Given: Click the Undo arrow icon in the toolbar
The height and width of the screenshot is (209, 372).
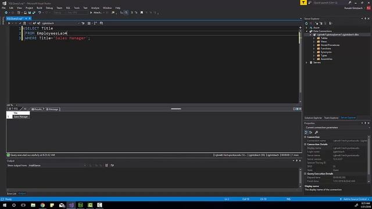Looking at the screenshot, I should click(40, 13).
